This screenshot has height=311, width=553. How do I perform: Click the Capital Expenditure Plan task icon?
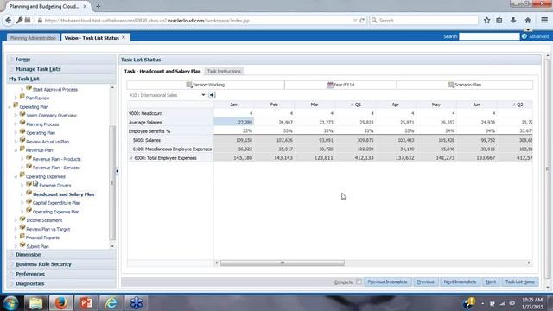[x=29, y=201]
